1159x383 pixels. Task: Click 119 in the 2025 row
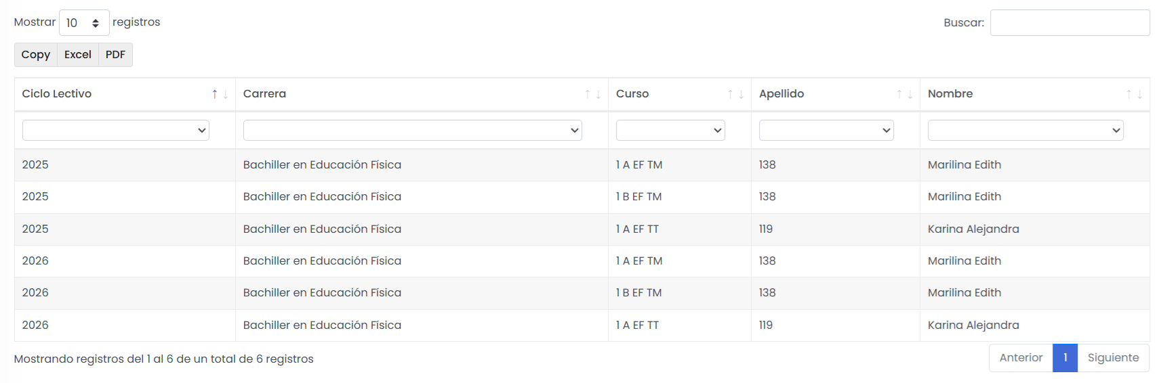coord(766,229)
